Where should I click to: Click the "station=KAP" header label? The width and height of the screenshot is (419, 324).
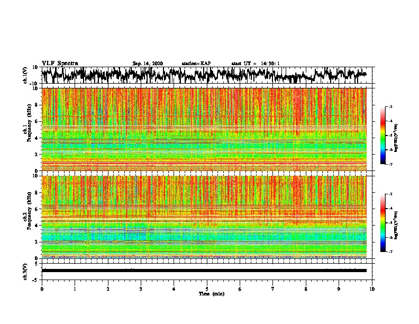coord(196,64)
